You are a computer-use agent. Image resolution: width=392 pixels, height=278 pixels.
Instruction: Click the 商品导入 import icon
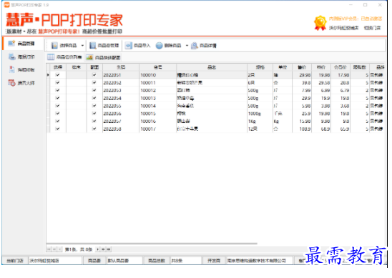129,46
